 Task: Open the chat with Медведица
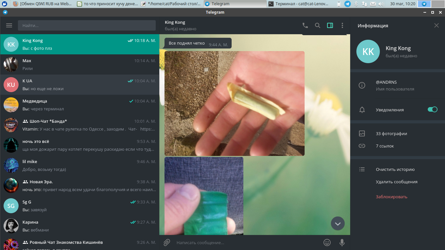tap(79, 105)
